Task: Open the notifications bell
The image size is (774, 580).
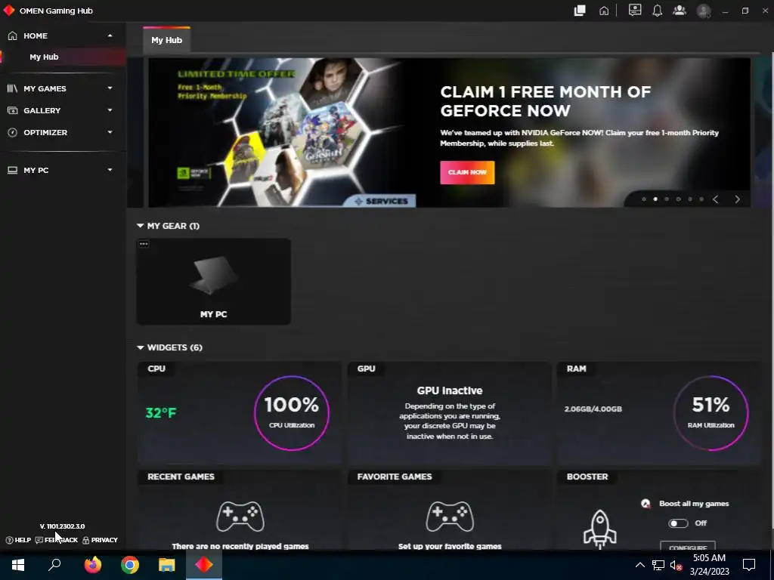Action: click(x=657, y=11)
